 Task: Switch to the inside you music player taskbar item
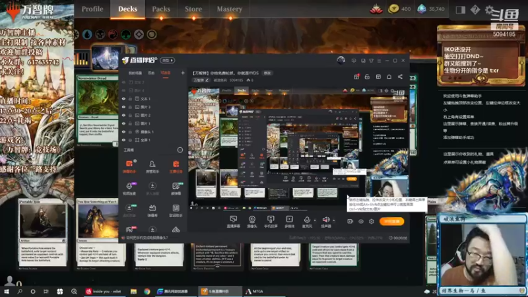click(x=104, y=291)
